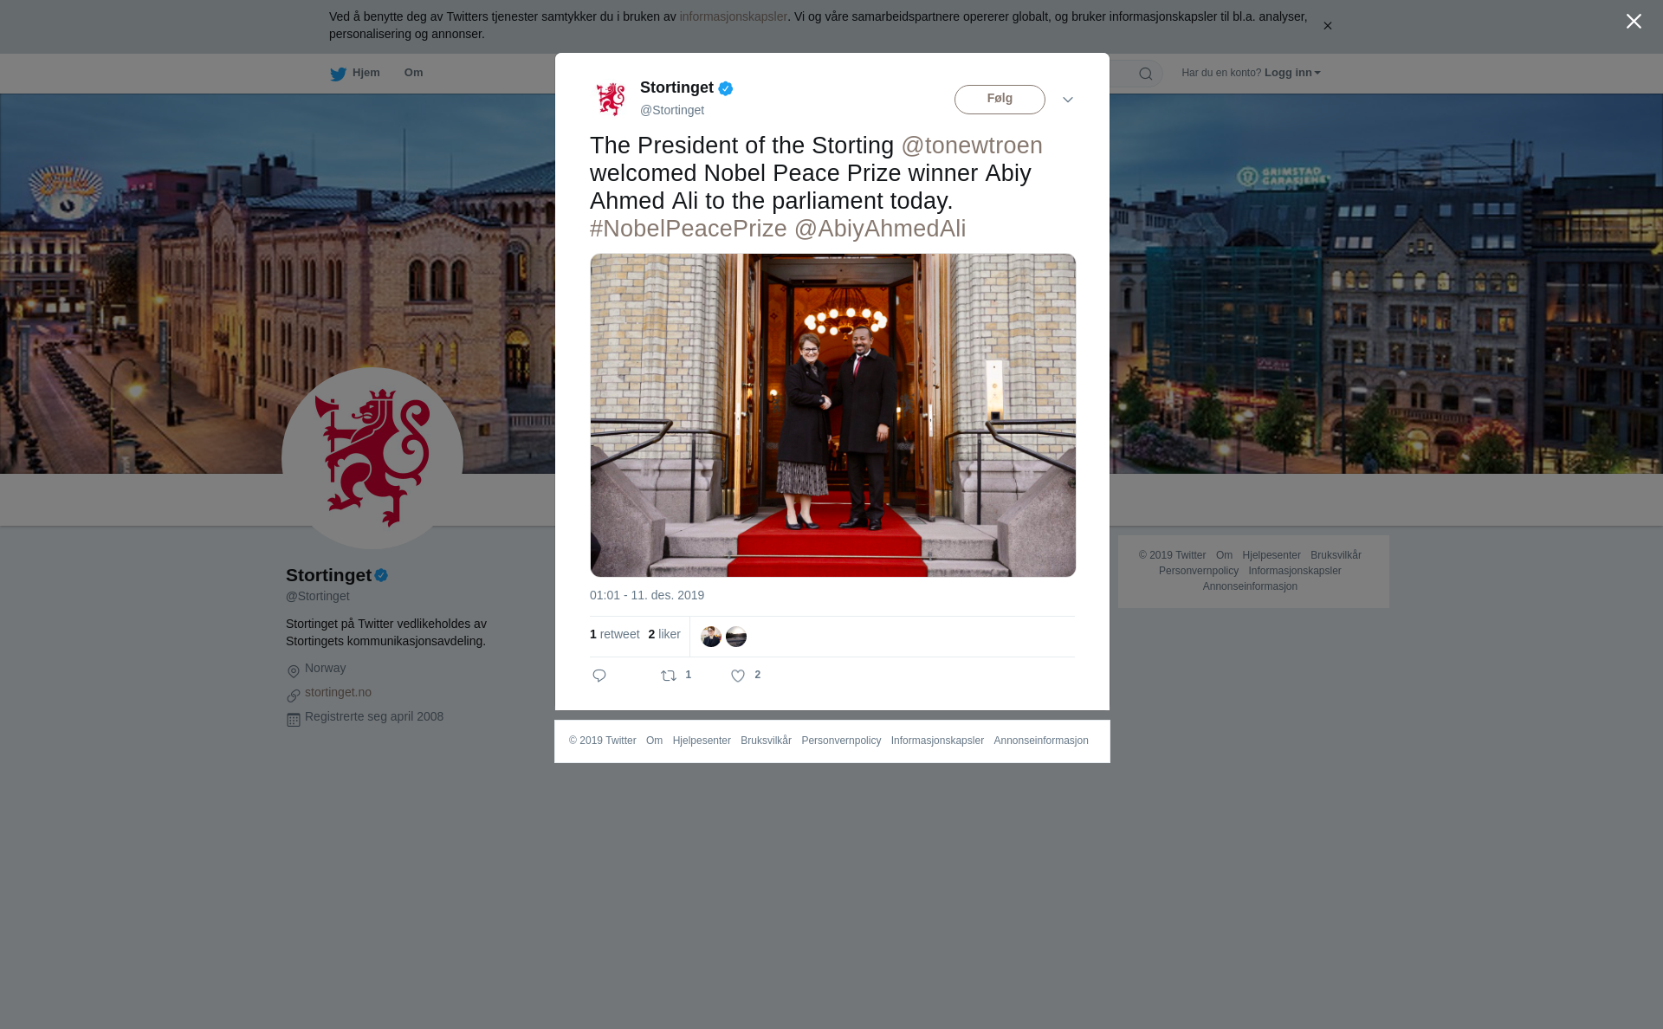Like the tweet with heart icon
This screenshot has width=1663, height=1029.
738,676
